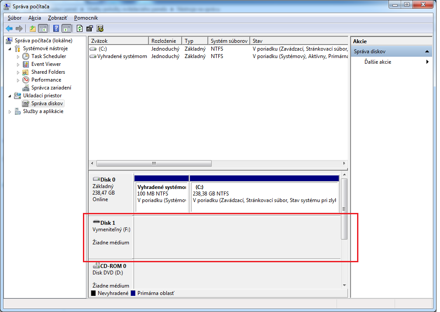This screenshot has width=440, height=312.
Task: Expand the Task Scheduler node
Action: (x=18, y=57)
